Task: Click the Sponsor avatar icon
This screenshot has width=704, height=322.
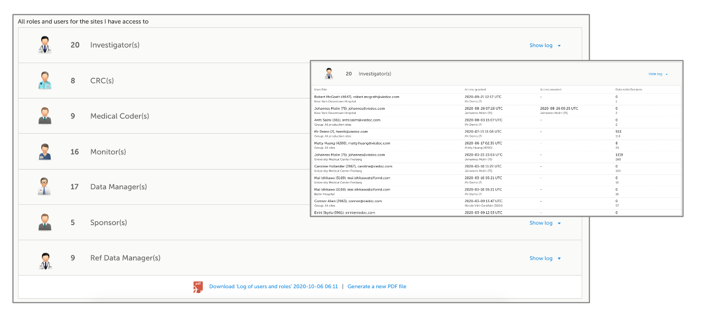Action: coord(45,223)
